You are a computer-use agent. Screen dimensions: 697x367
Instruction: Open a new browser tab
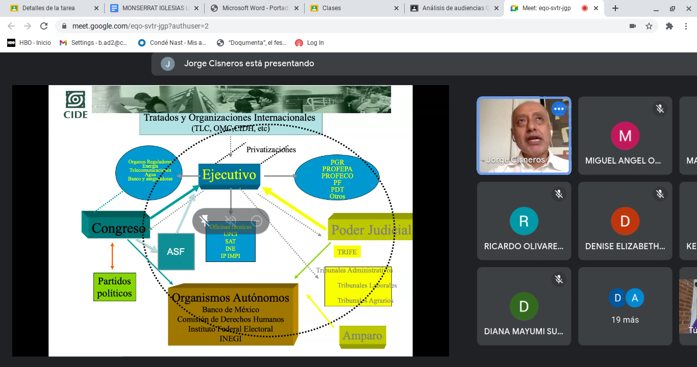click(615, 8)
